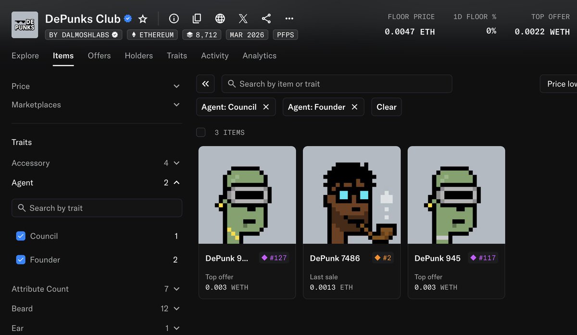Switch to the Explore tab
The width and height of the screenshot is (577, 335).
pyautogui.click(x=25, y=56)
